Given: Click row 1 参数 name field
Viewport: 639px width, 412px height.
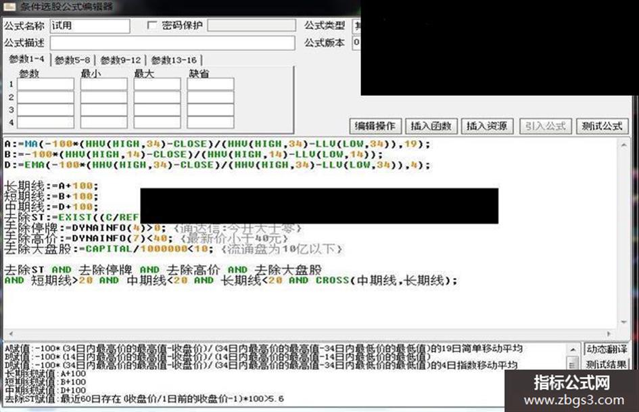Looking at the screenshot, I should point(46,84).
